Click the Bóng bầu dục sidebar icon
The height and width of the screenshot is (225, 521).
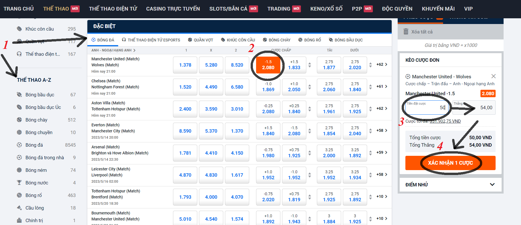19,95
